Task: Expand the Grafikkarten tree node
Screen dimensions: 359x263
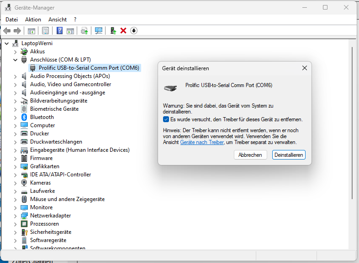Action: [16, 166]
